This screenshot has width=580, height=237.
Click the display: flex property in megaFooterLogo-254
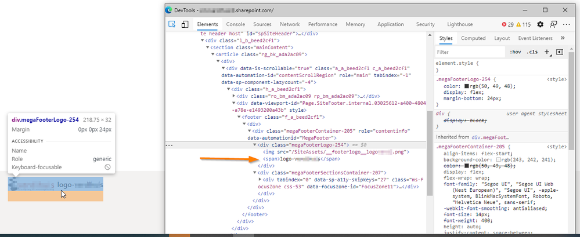[462, 93]
